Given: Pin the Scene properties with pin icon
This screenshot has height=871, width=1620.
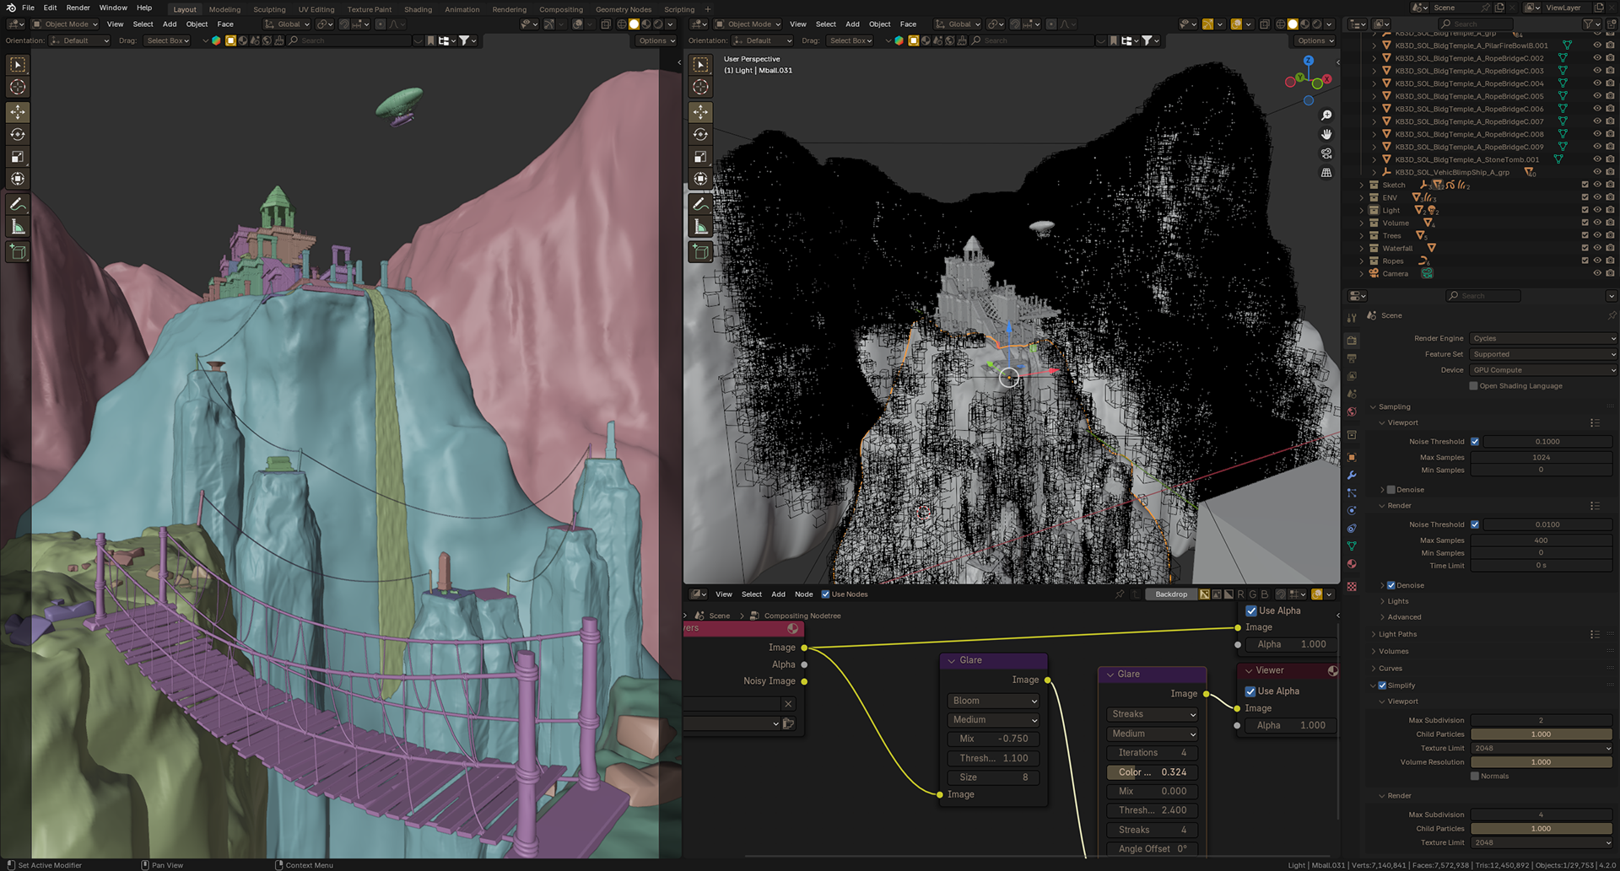Looking at the screenshot, I should pos(1612,315).
